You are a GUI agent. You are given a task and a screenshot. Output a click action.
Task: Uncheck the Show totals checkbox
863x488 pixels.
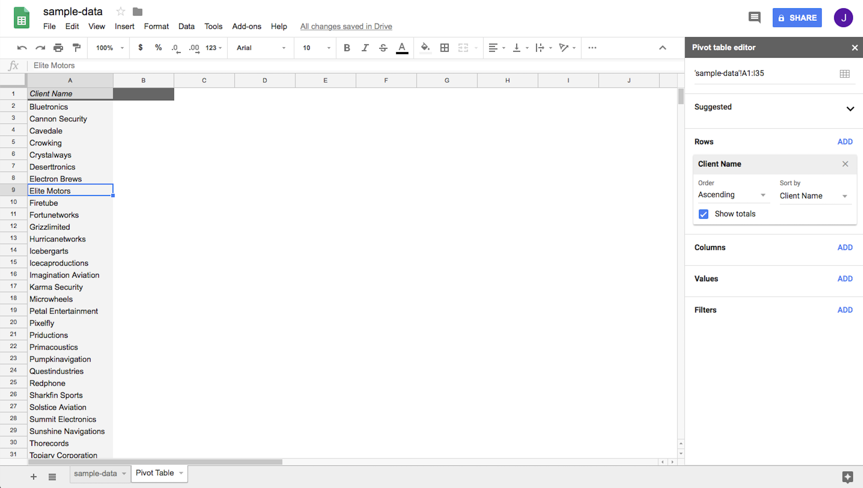click(703, 214)
